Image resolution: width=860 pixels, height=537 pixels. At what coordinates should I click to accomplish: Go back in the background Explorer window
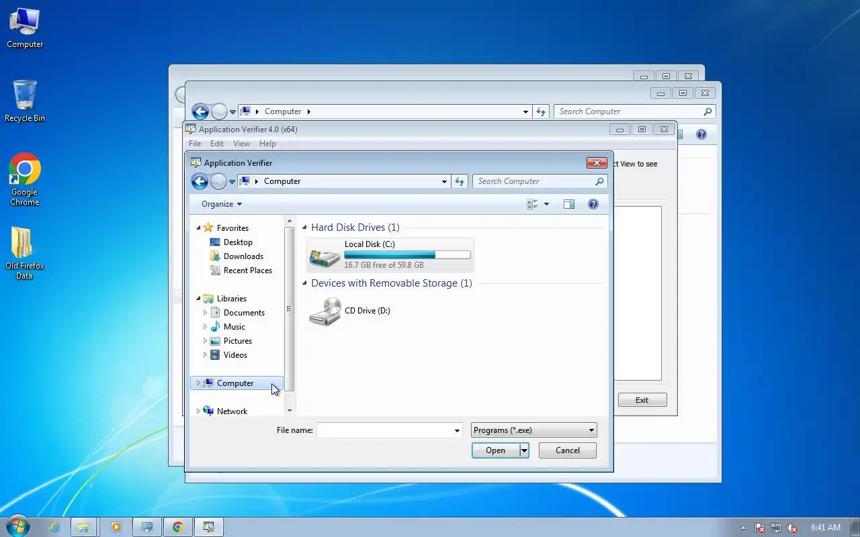(200, 111)
